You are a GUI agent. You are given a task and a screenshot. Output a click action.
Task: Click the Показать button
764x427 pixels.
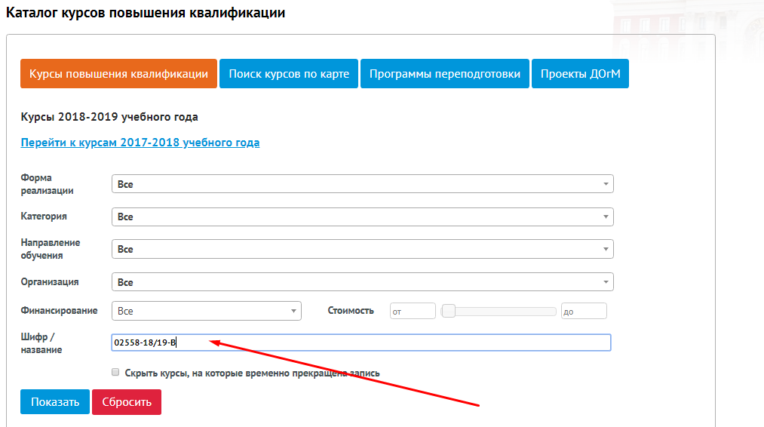tap(55, 401)
